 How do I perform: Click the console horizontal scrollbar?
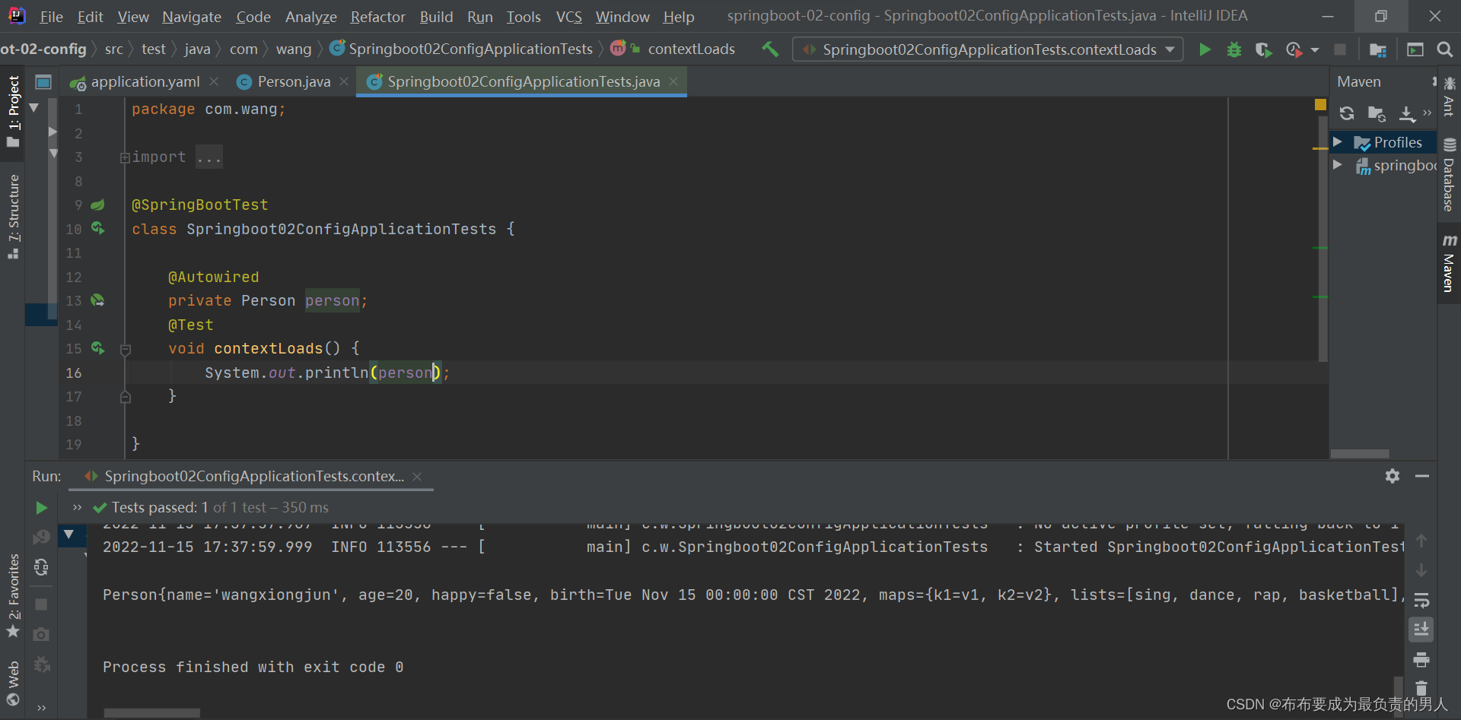pos(152,713)
